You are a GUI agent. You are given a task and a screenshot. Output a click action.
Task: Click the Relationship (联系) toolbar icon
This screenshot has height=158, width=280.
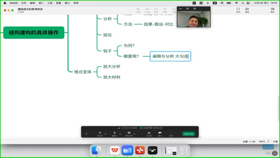point(156,10)
